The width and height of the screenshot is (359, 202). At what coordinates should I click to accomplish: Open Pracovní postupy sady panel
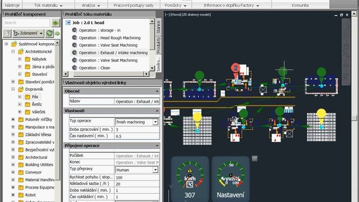coord(134,5)
